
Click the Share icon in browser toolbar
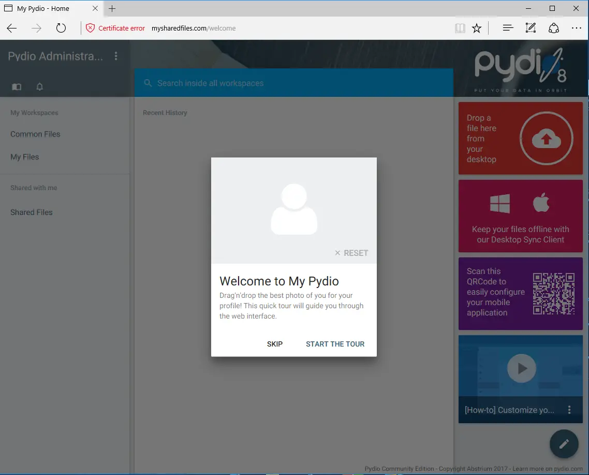coord(554,28)
